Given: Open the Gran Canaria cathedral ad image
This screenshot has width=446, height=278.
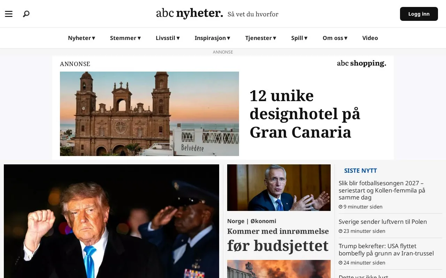Looking at the screenshot, I should point(149,114).
